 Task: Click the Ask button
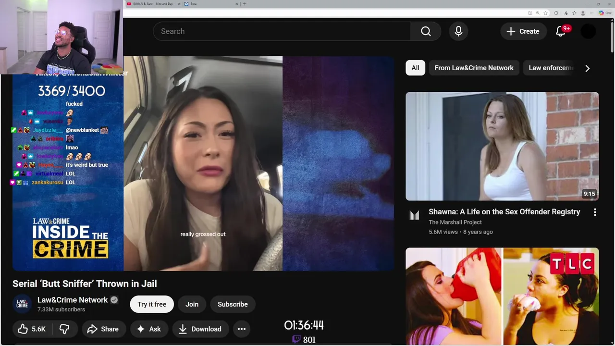[x=148, y=329]
